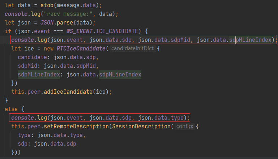The height and width of the screenshot is (159, 278).
Task: Click the candidateInitDict inlay hint
Action: coord(133,48)
